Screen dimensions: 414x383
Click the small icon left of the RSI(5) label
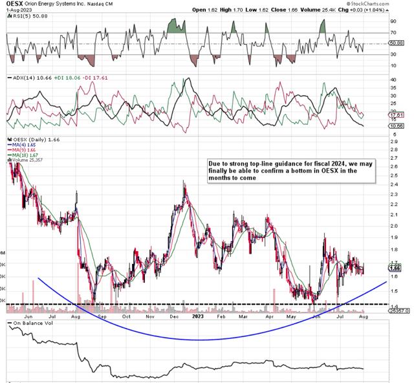pyautogui.click(x=10, y=16)
